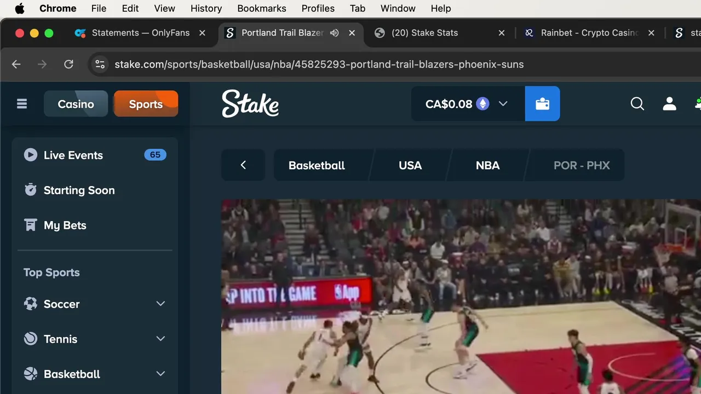Open the Edit menu
The width and height of the screenshot is (701, 394).
tap(130, 8)
